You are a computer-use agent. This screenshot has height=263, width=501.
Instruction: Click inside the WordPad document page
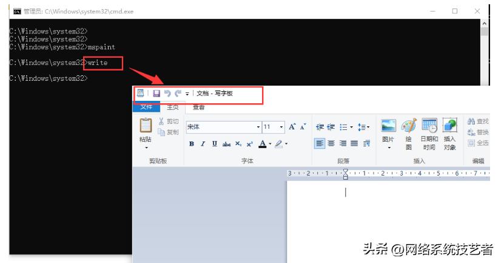(x=388, y=222)
